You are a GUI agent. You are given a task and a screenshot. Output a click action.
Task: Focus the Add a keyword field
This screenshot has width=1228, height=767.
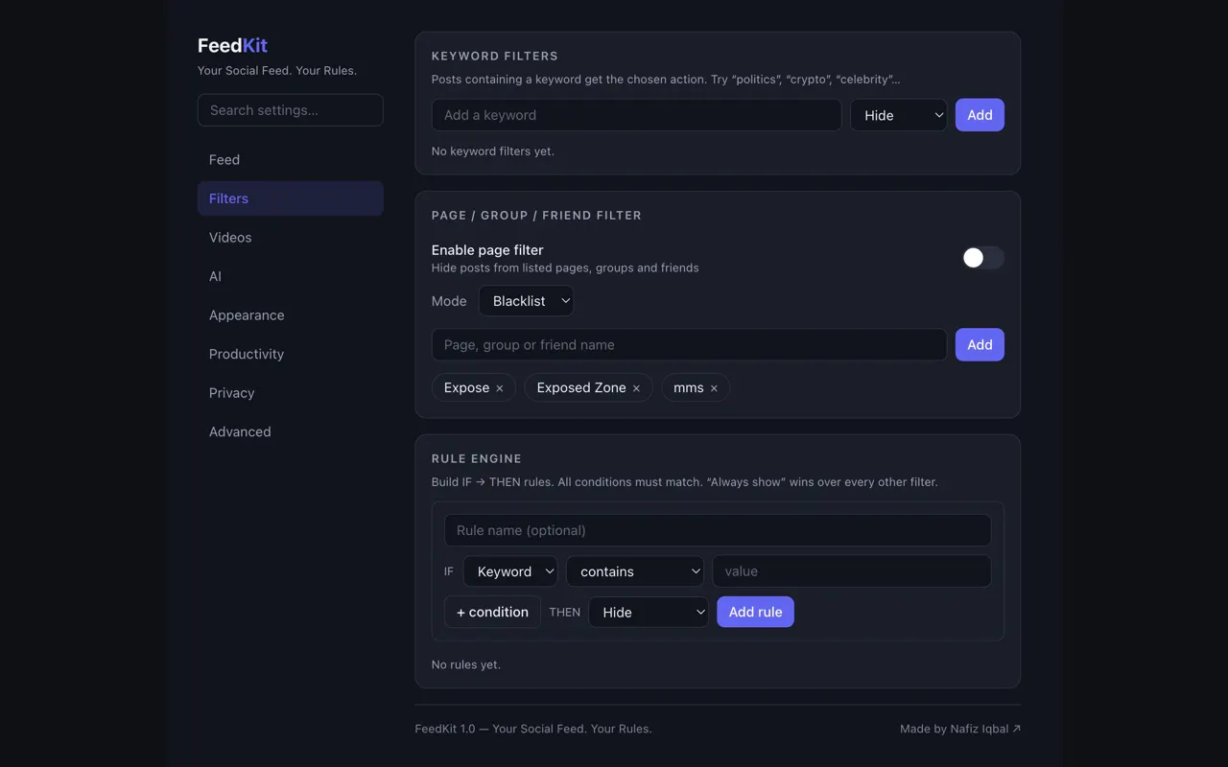point(636,115)
